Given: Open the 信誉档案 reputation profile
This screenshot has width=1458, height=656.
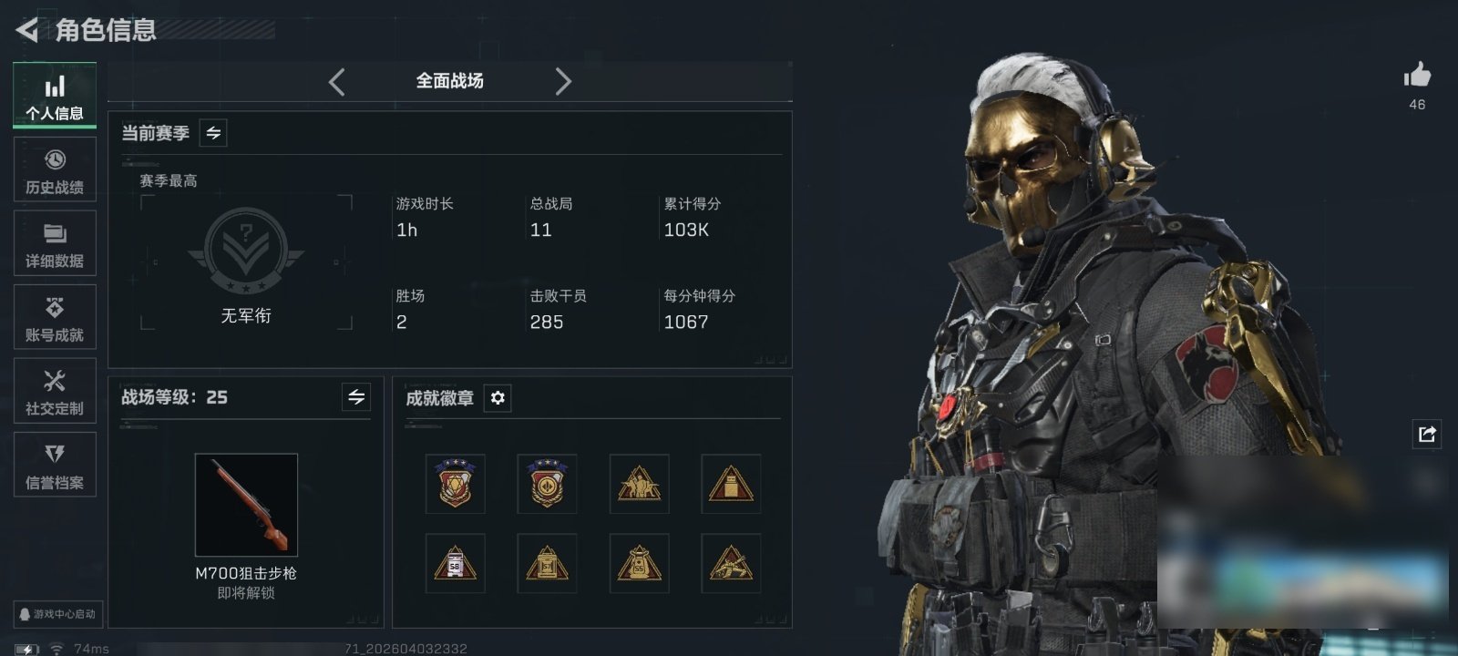Looking at the screenshot, I should (55, 465).
